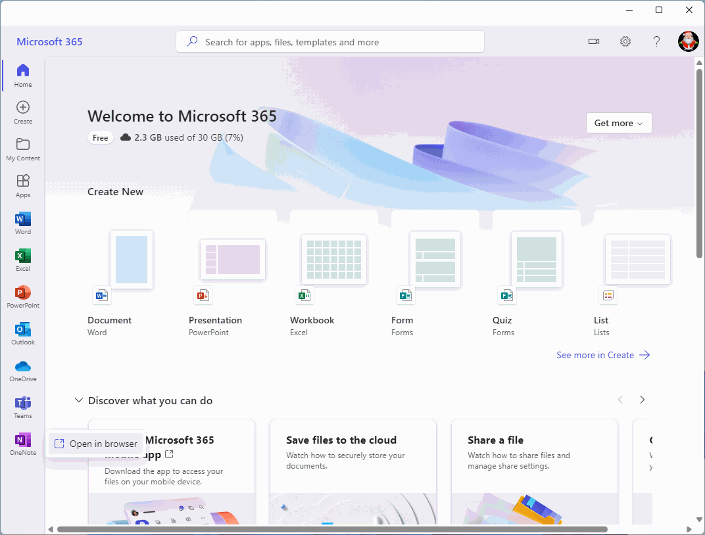Launch Teams from the sidebar
705x535 pixels.
[x=23, y=407]
